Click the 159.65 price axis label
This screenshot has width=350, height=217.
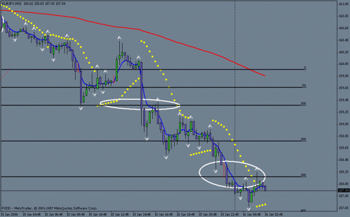pyautogui.click(x=344, y=88)
